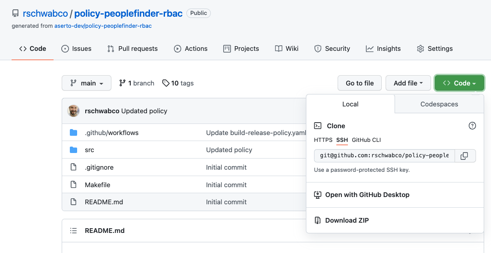Select the GitHub CLI clone option

(366, 140)
